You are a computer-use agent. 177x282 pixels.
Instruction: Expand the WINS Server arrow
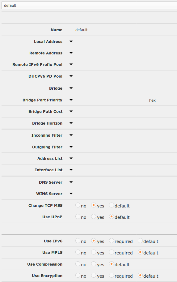(71, 194)
